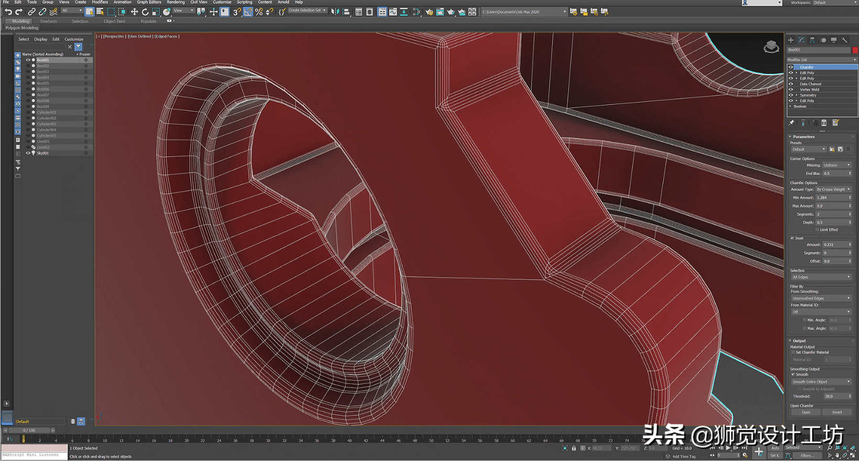Click the Percent Snap toggle icon
Screen dimensions: 859x461
pyautogui.click(x=259, y=12)
